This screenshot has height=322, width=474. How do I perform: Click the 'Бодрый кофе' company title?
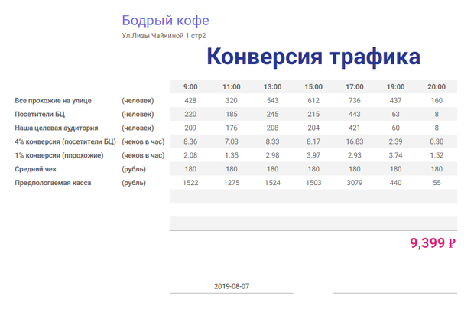(x=165, y=21)
